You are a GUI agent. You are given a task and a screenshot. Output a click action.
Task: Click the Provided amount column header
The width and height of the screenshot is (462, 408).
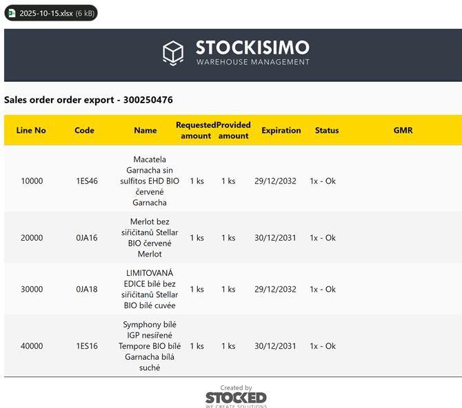233,130
